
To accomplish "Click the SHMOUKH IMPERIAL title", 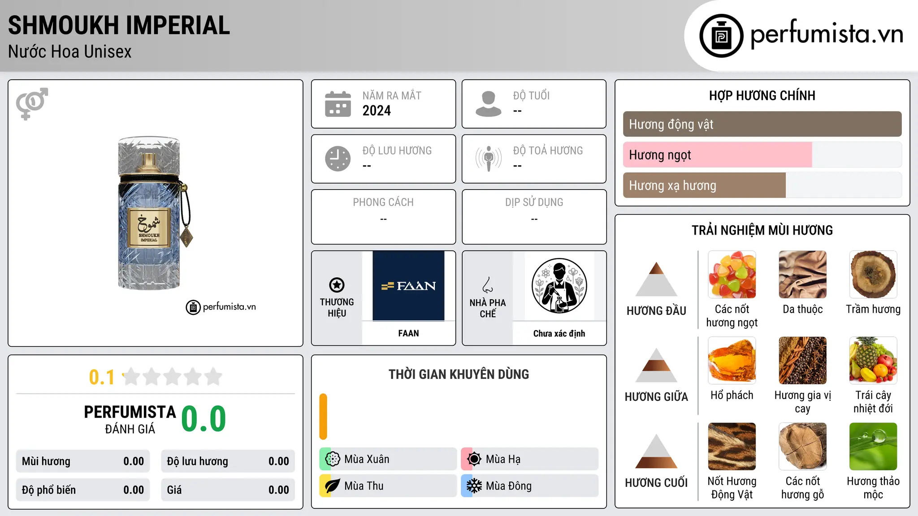I will pyautogui.click(x=119, y=25).
